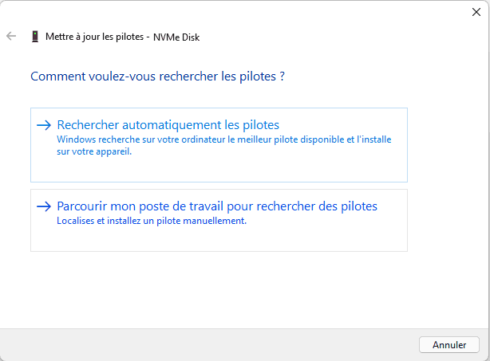490x361 pixels.
Task: Click the back arrow in the header
Action: (11, 36)
